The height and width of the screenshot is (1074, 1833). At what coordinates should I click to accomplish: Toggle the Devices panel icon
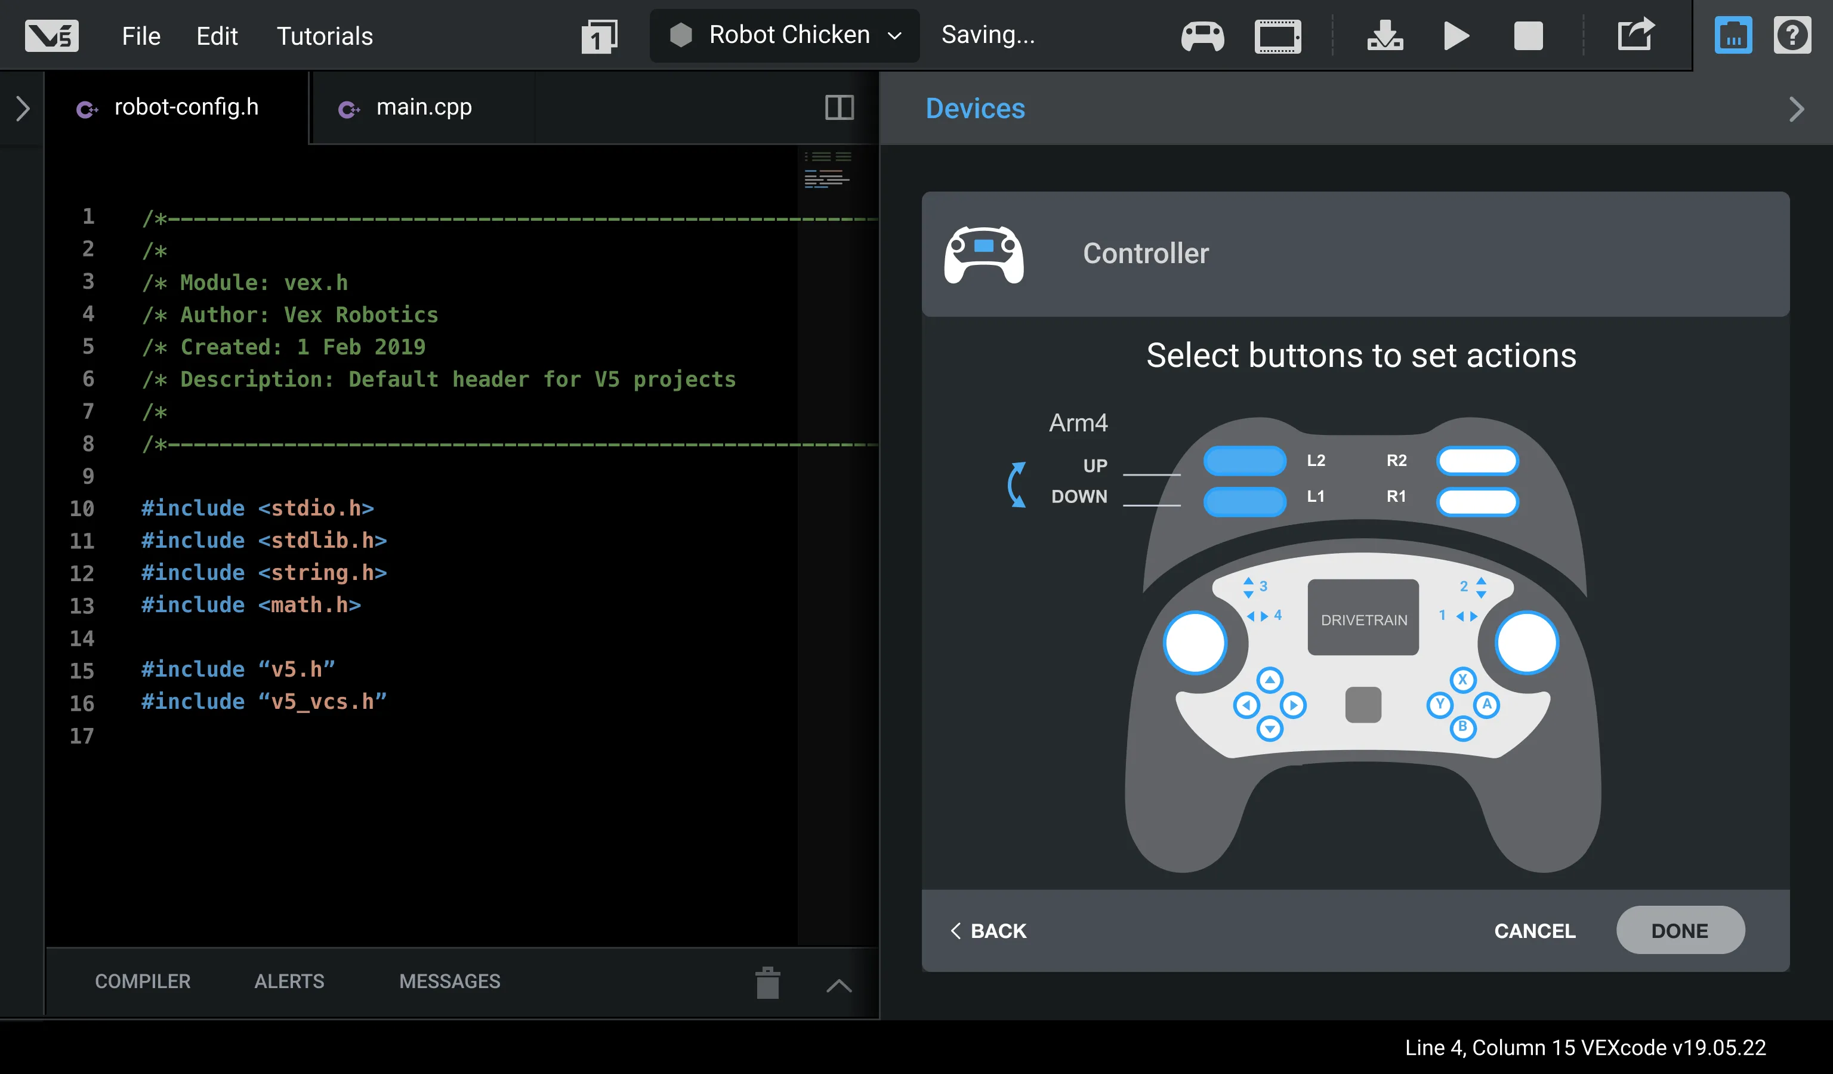[1733, 36]
